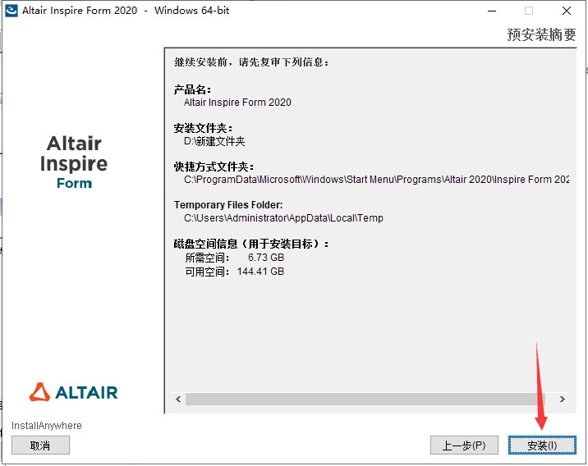
Task: Click the temp folder path C:\Users\Administrator\AppData\Local\Temp
Action: (283, 218)
